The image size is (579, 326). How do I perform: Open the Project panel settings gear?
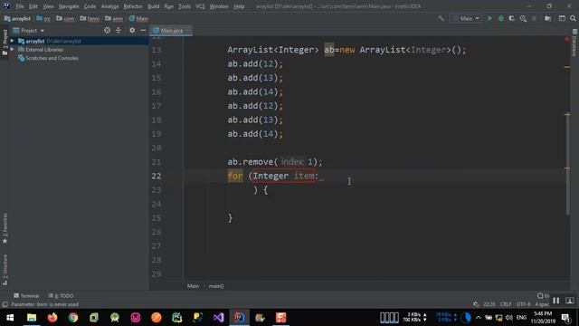click(132, 30)
